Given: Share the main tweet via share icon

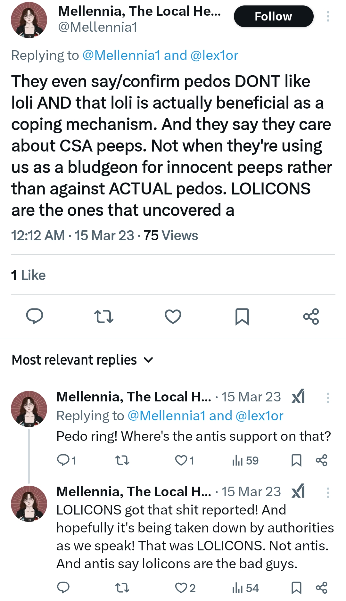Looking at the screenshot, I should tap(311, 317).
